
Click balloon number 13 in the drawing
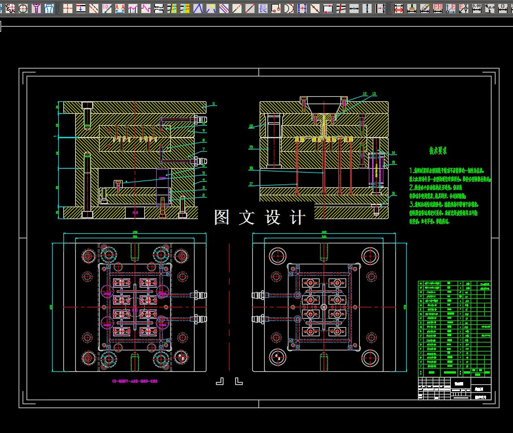pyautogui.click(x=374, y=94)
